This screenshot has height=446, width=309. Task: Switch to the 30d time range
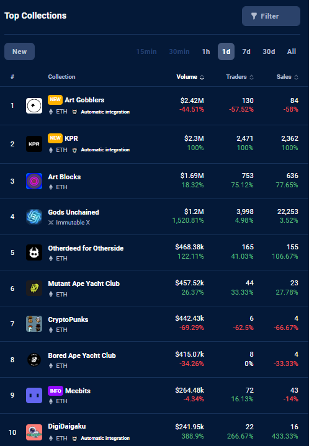point(269,51)
